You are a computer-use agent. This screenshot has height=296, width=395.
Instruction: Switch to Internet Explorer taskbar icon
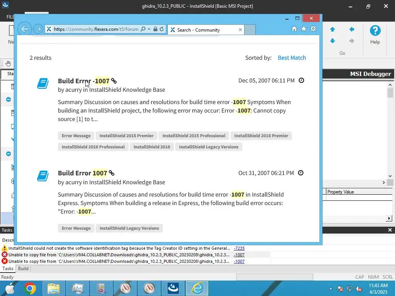click(197, 288)
